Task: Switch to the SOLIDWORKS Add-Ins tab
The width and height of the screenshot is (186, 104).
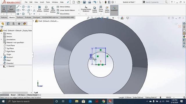Action: (x=50, y=17)
